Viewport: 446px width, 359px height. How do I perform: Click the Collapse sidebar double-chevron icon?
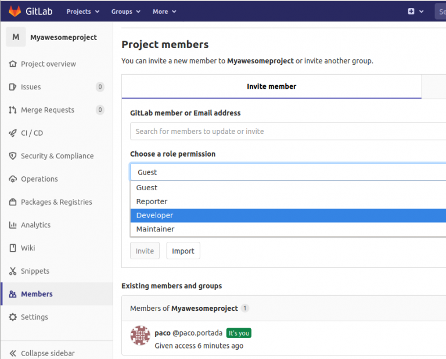pos(13,353)
